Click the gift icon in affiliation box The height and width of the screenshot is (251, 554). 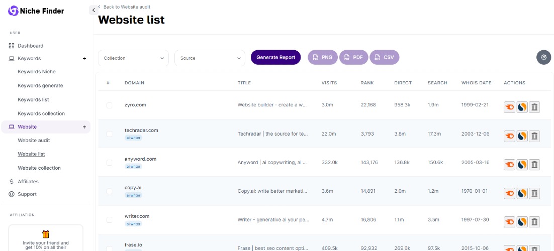pyautogui.click(x=46, y=234)
